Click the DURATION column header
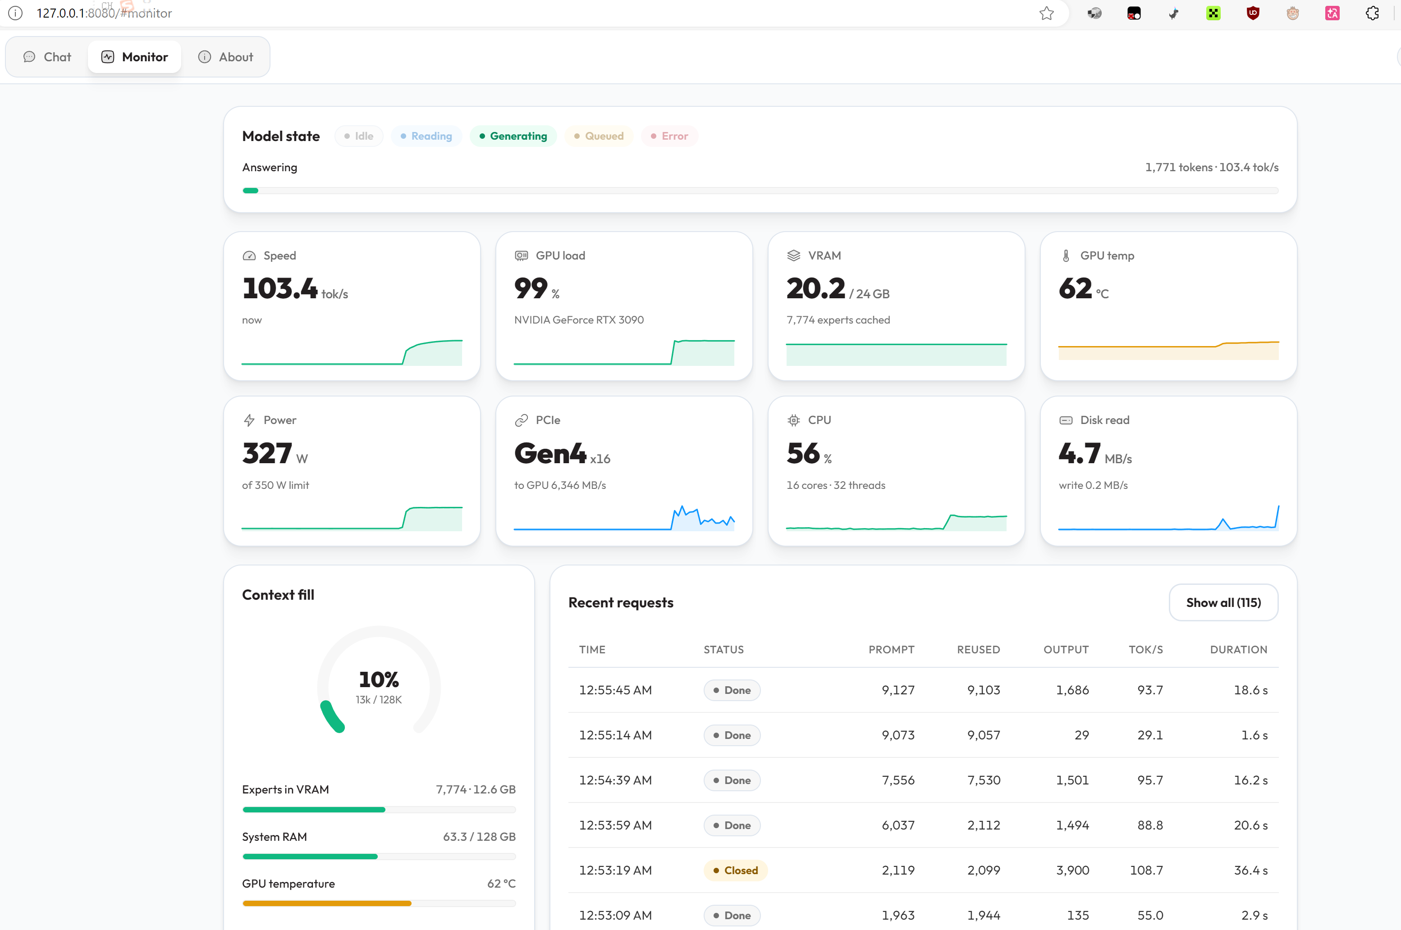This screenshot has height=930, width=1401. [1238, 649]
